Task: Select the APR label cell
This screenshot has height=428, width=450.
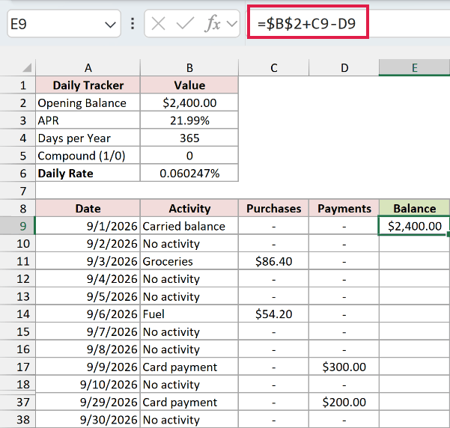Action: point(88,120)
